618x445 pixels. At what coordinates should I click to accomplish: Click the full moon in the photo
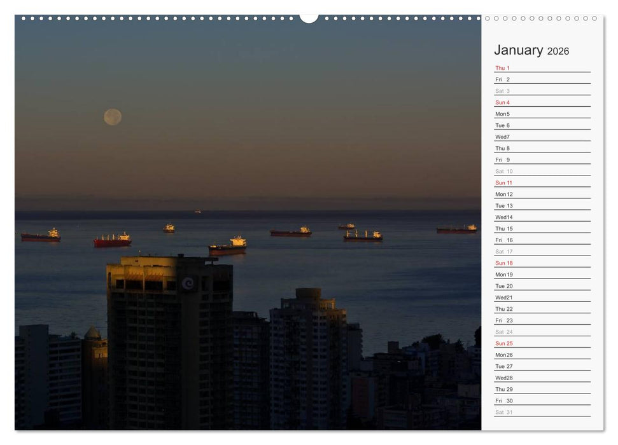tap(111, 116)
